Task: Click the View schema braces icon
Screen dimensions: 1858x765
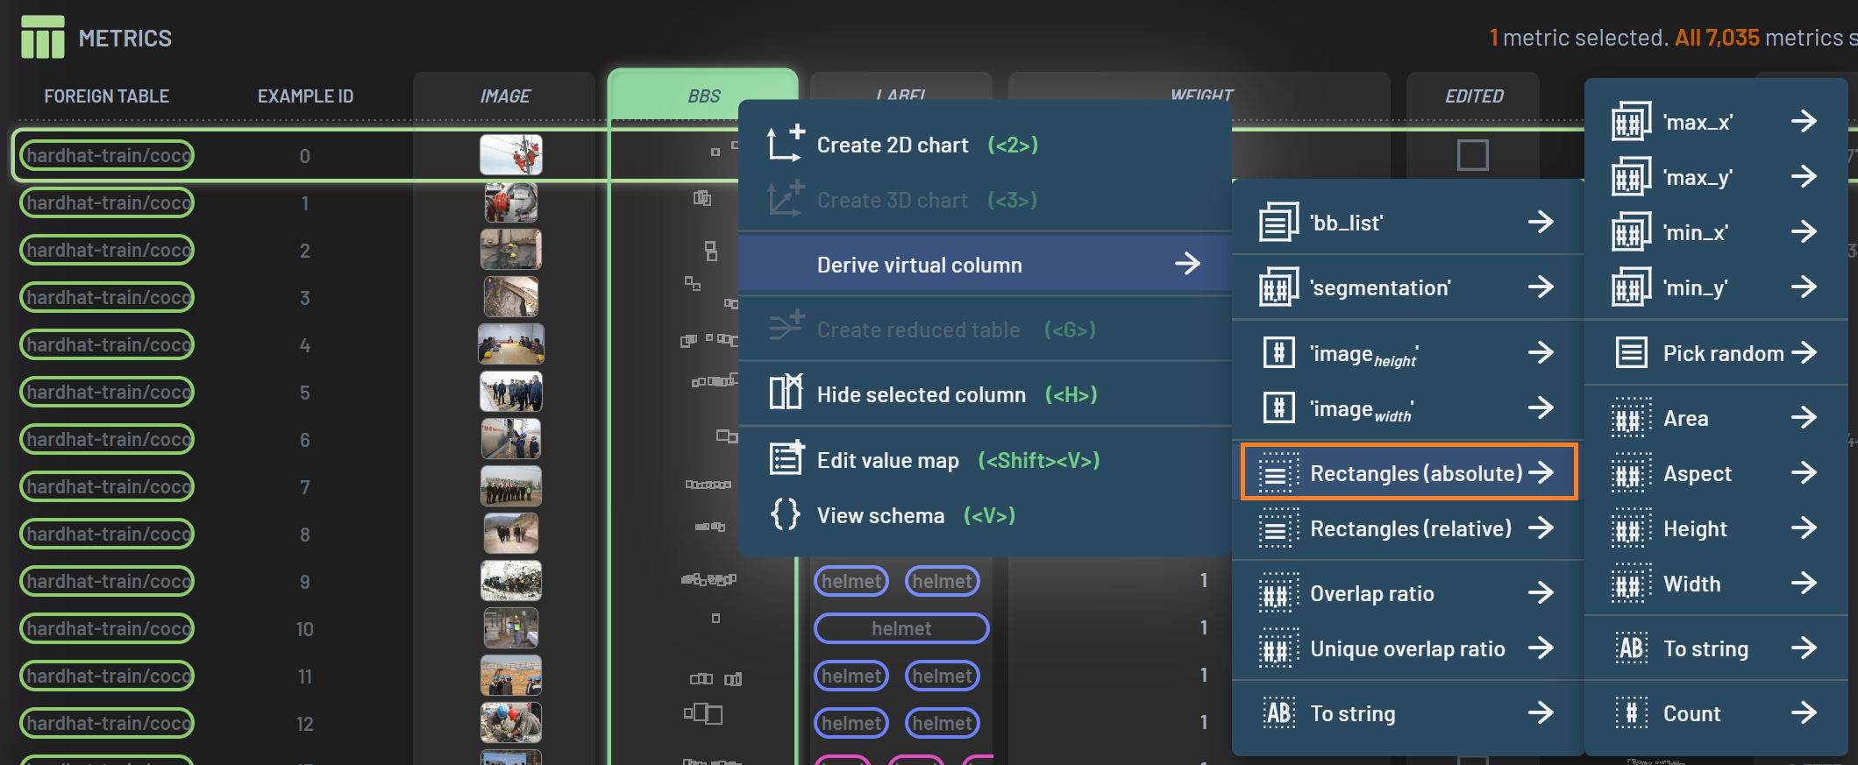Action: (785, 514)
